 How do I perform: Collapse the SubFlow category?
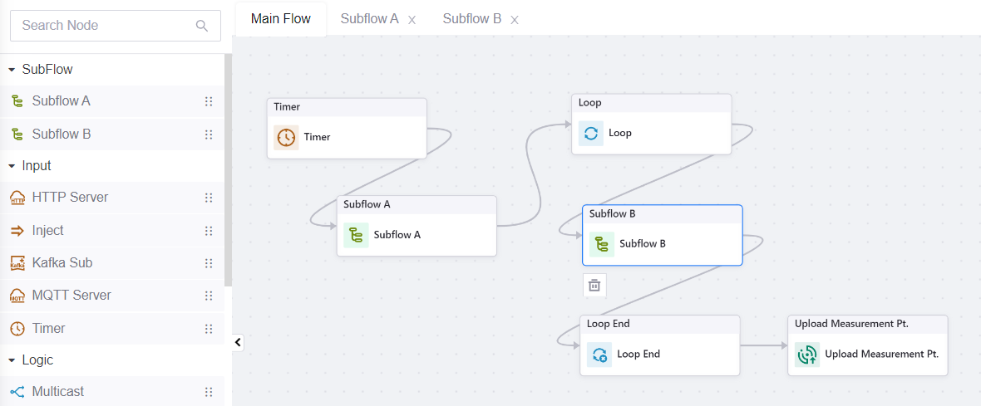point(12,70)
